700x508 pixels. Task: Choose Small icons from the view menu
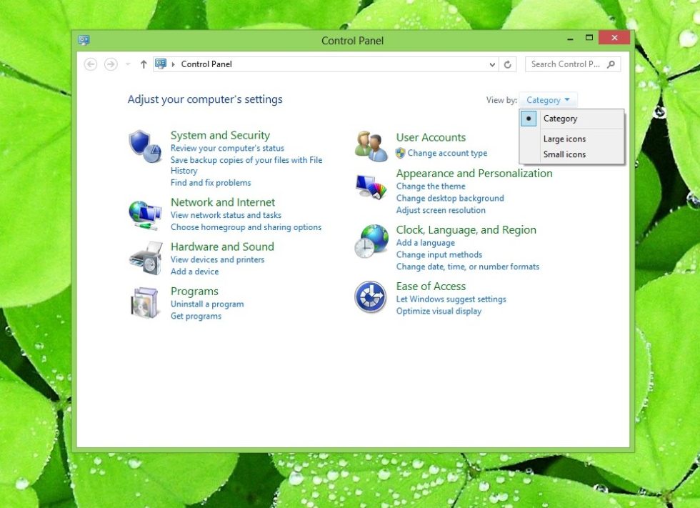(x=564, y=154)
